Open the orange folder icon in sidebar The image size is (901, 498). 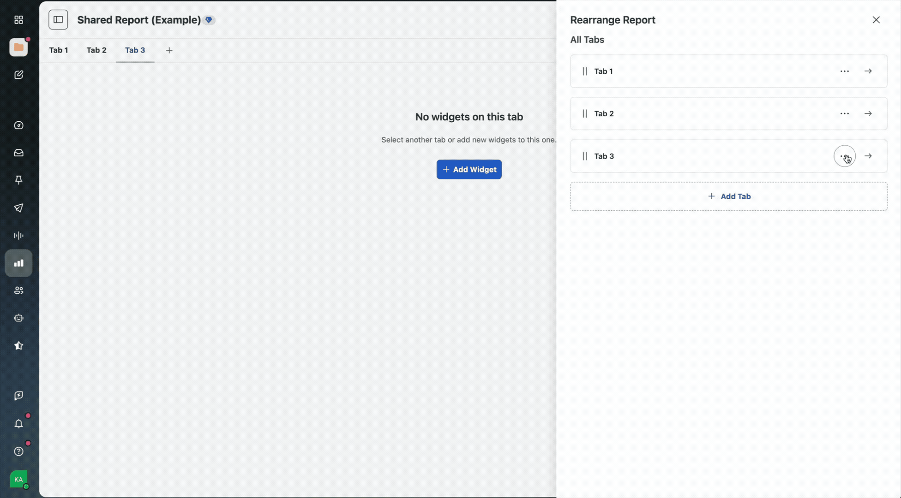point(18,47)
